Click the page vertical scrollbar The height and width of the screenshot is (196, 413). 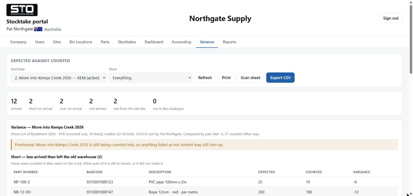point(411,39)
